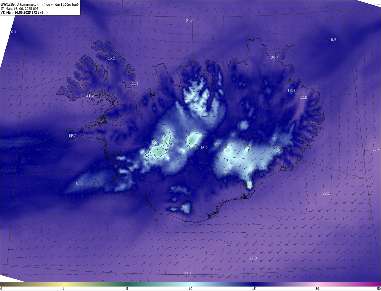This screenshot has height=291, width=381.
Task: Click the 21.1 value label
Action: click(134, 83)
